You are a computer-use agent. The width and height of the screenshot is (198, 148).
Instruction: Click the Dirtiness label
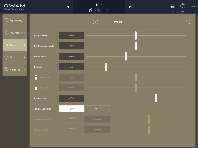point(38,67)
